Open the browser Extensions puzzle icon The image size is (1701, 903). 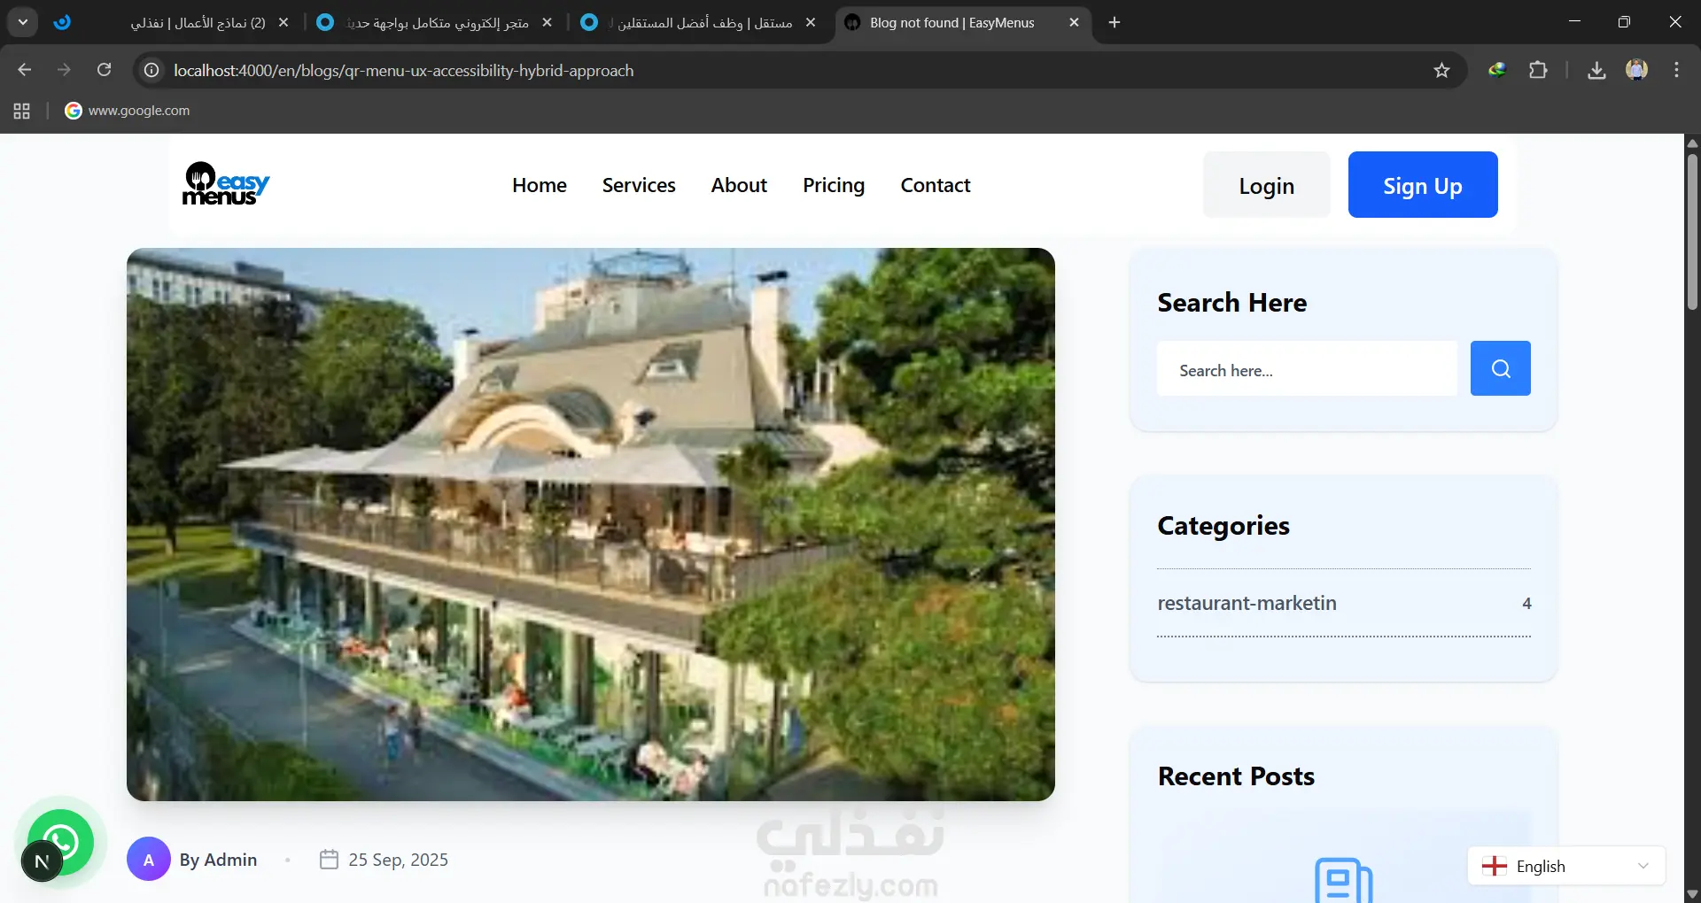tap(1538, 70)
